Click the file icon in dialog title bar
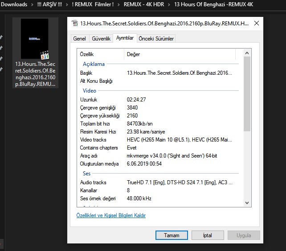 click(74, 23)
